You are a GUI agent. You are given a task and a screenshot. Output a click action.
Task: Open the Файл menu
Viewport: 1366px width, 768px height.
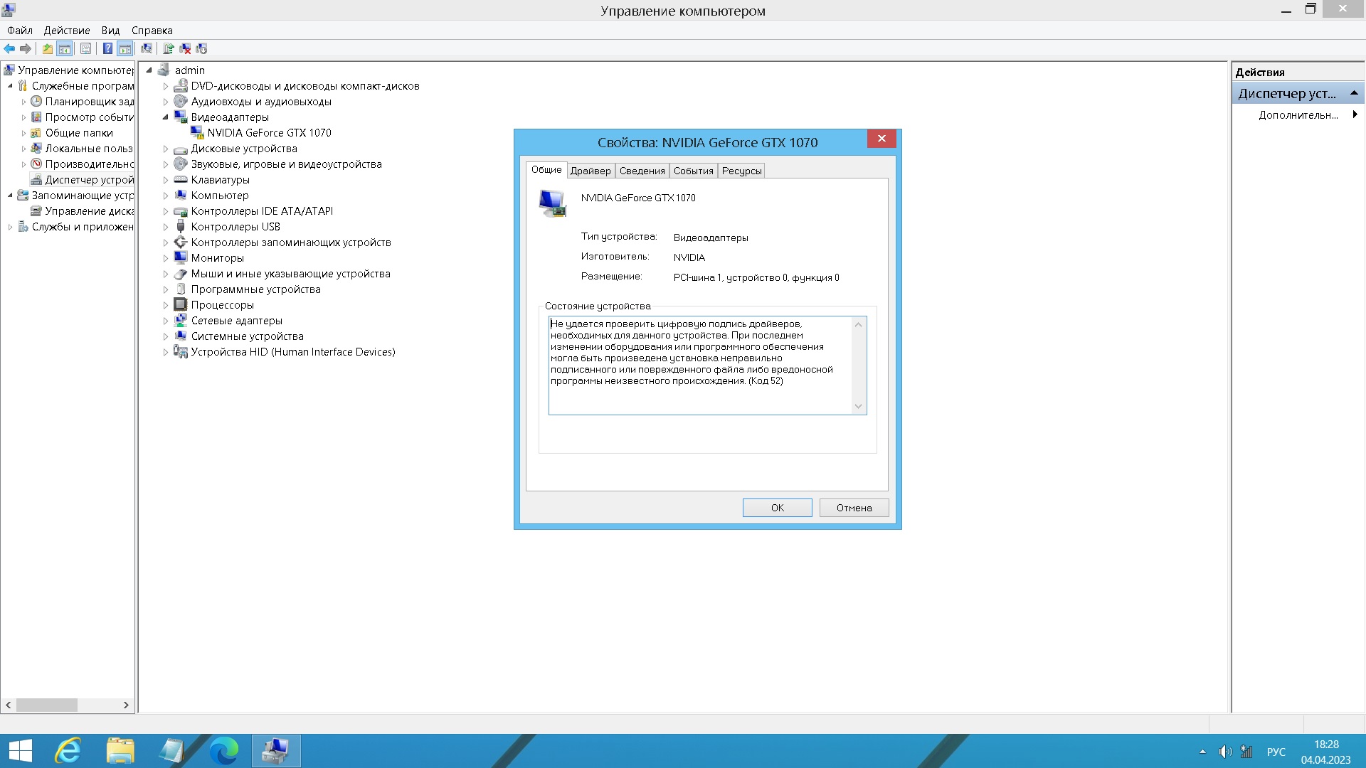tap(20, 31)
